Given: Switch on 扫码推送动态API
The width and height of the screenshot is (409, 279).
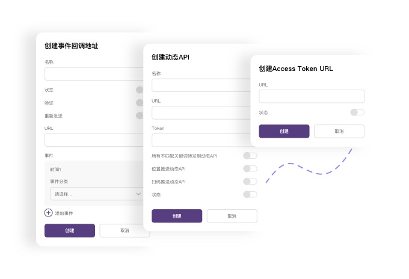Looking at the screenshot, I should (x=250, y=182).
